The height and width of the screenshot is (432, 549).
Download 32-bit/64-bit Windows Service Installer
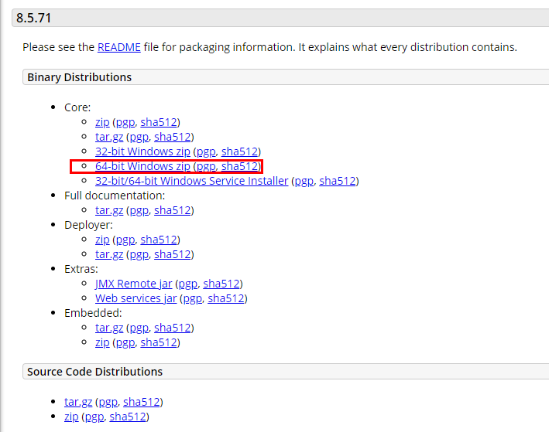[x=192, y=181]
